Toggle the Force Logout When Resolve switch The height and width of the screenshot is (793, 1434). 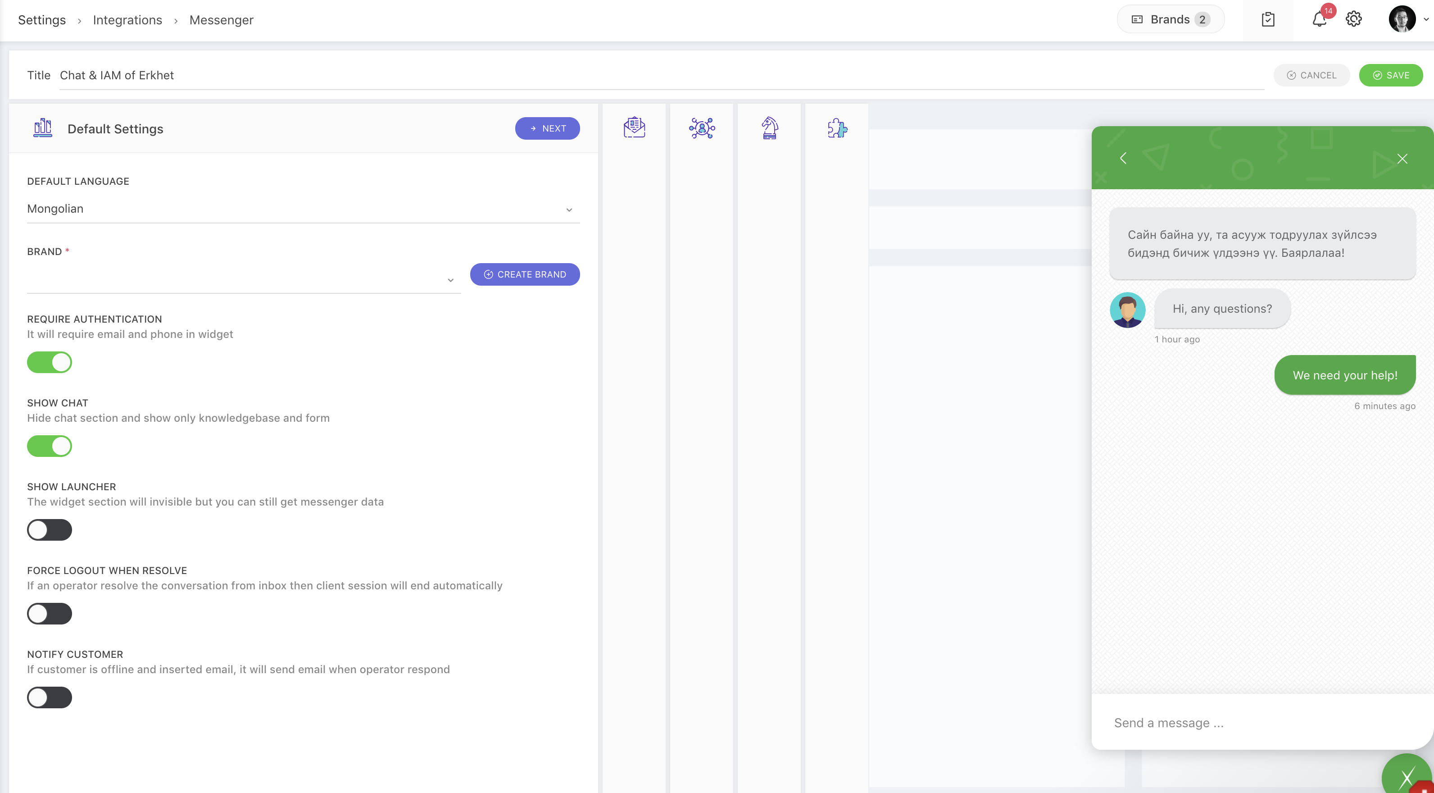pyautogui.click(x=50, y=614)
